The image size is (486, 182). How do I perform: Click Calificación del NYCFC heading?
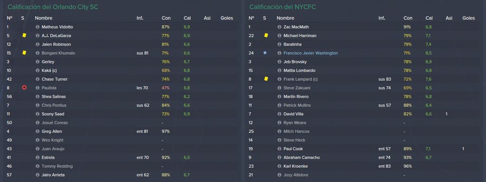click(283, 7)
